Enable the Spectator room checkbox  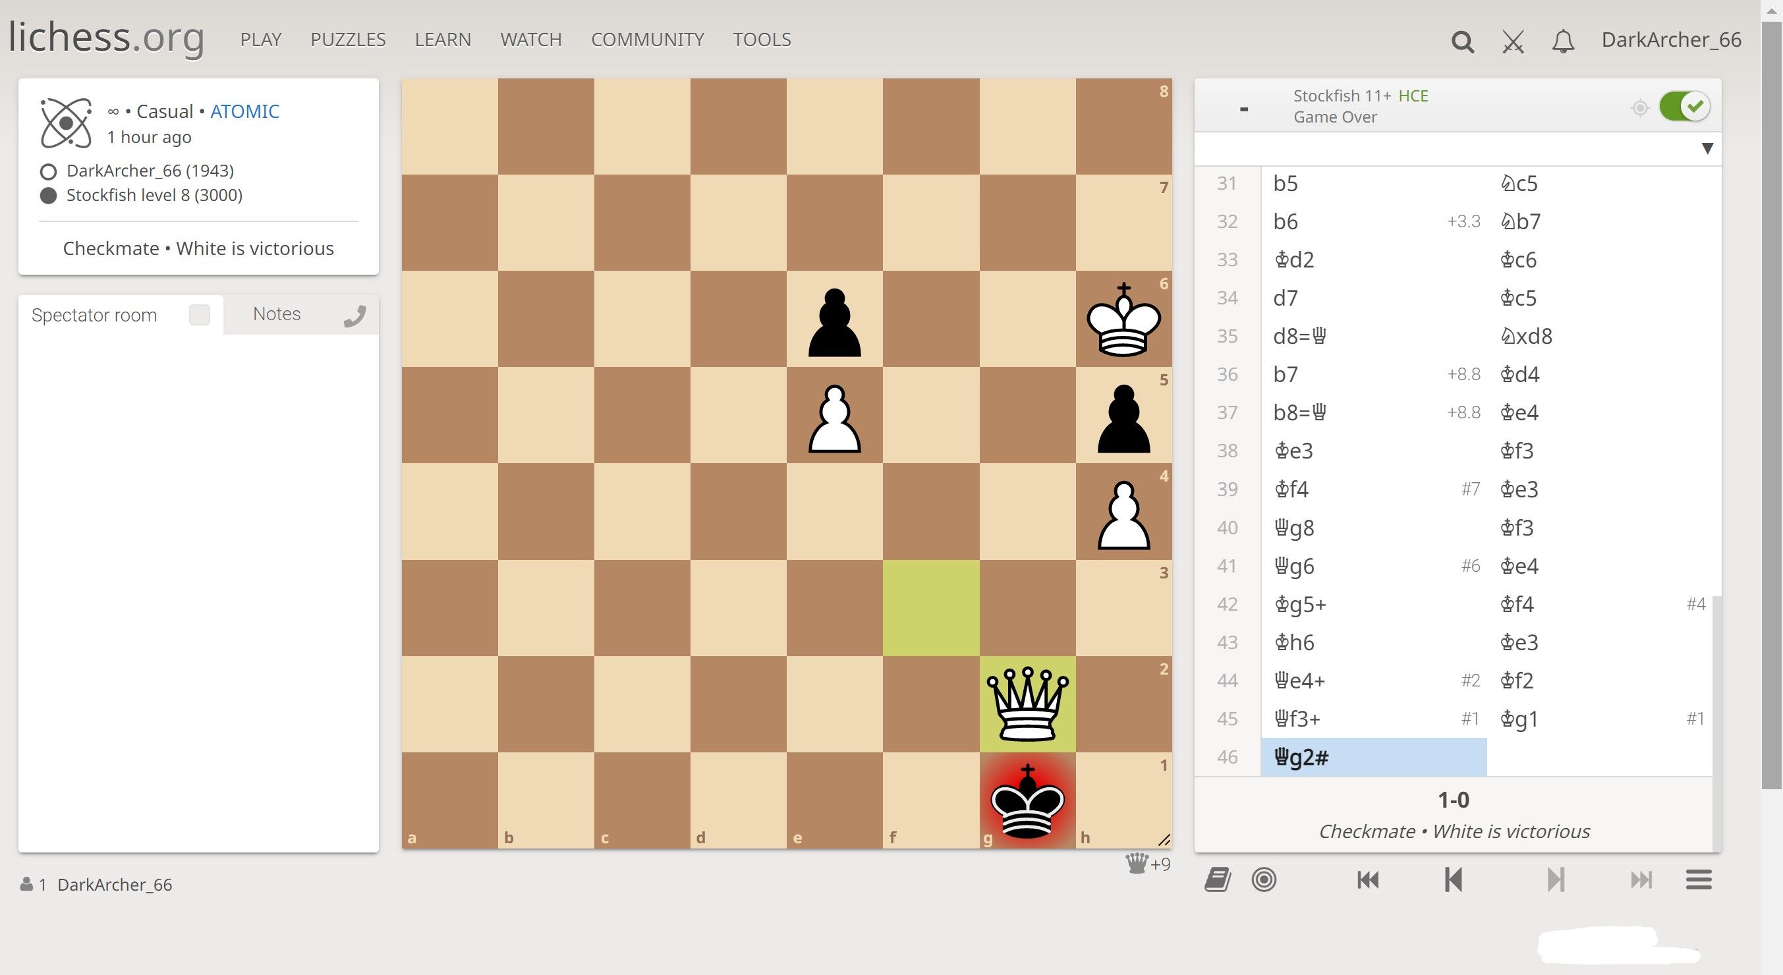[x=200, y=315]
